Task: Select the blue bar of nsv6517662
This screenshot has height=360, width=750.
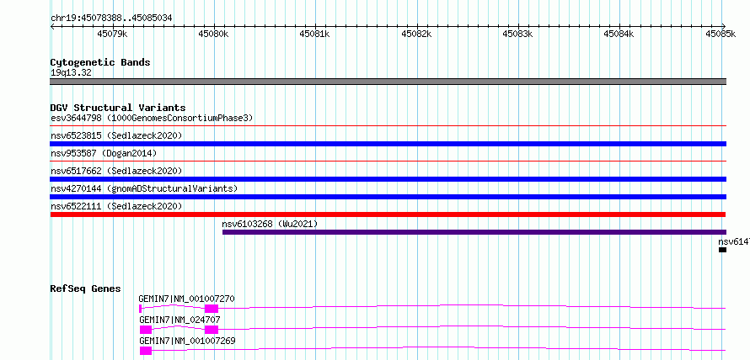Action: pyautogui.click(x=388, y=179)
